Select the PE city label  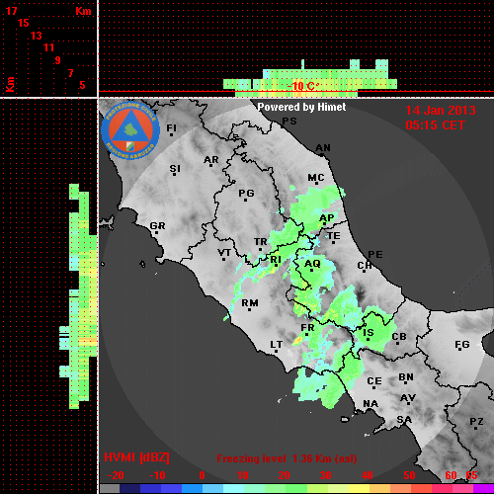pos(375,255)
